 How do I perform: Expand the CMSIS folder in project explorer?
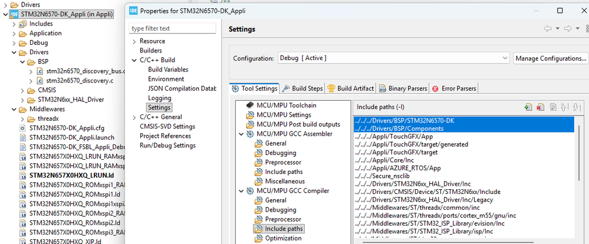(22, 90)
